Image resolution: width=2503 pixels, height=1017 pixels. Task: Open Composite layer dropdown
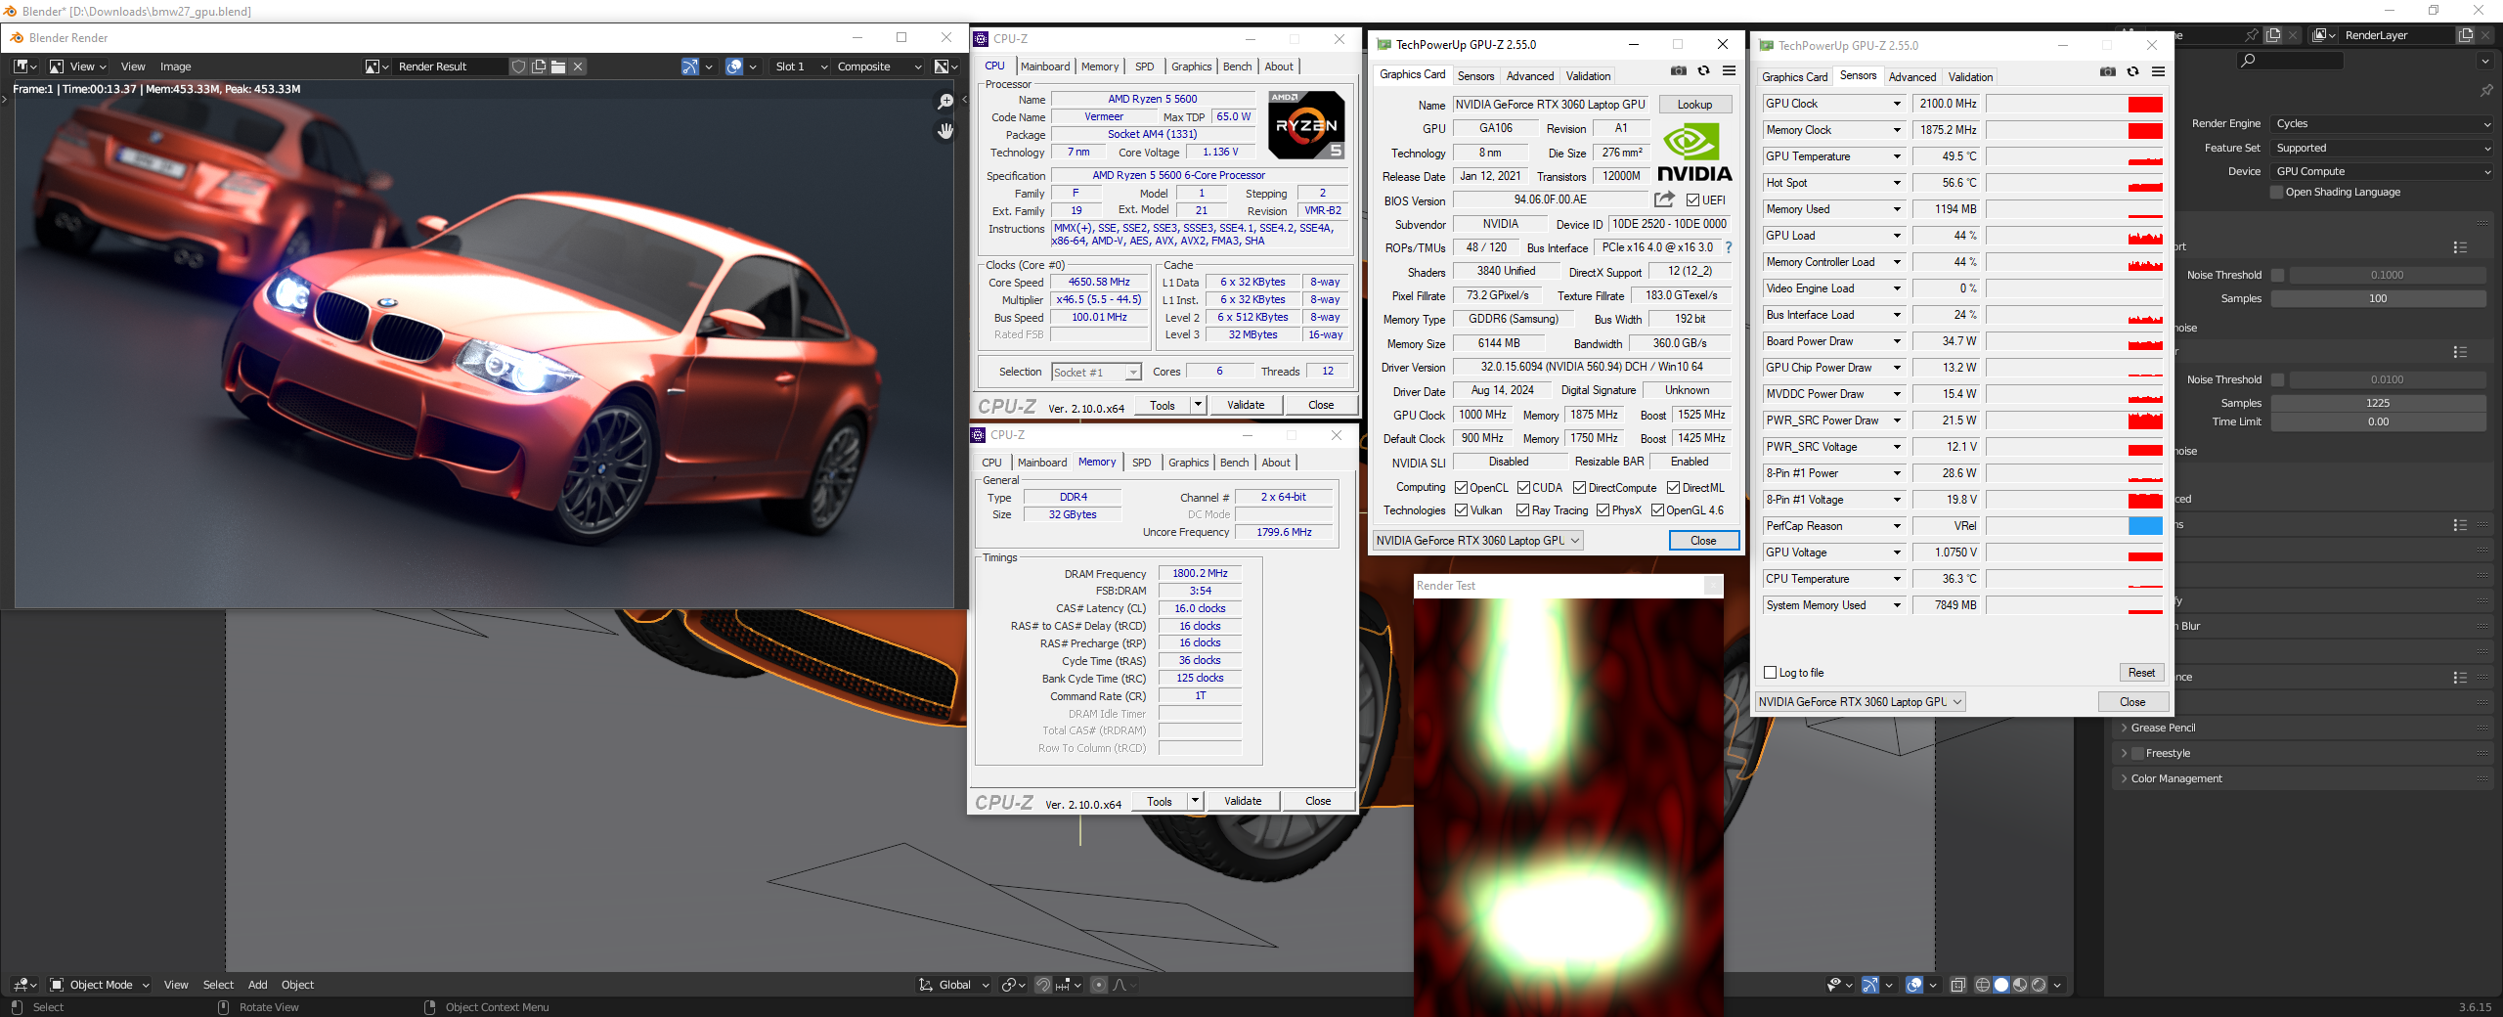(879, 66)
